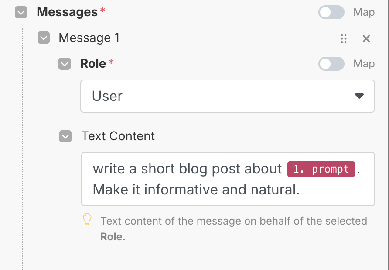Image resolution: width=389 pixels, height=270 pixels.
Task: Click the Map label next to Role toggle
Action: pos(364,64)
